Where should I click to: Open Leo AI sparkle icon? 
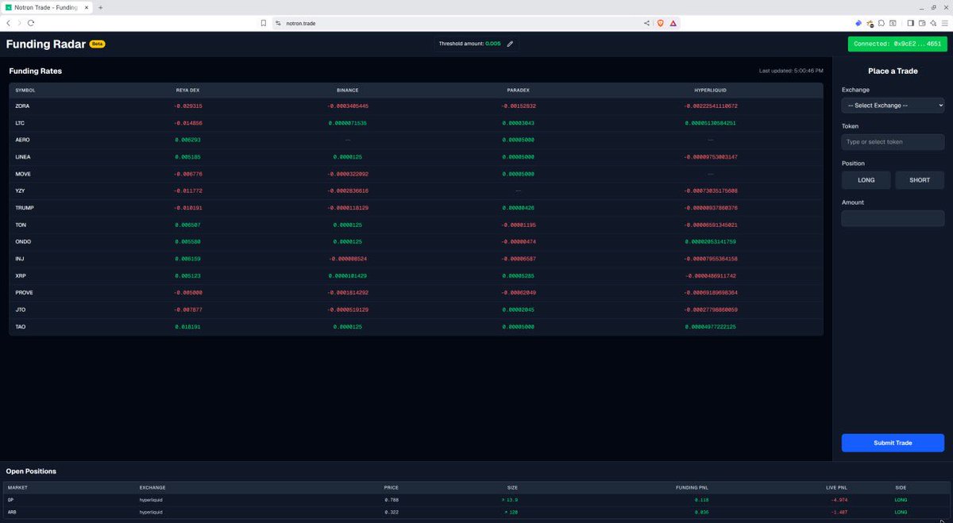[x=933, y=23]
